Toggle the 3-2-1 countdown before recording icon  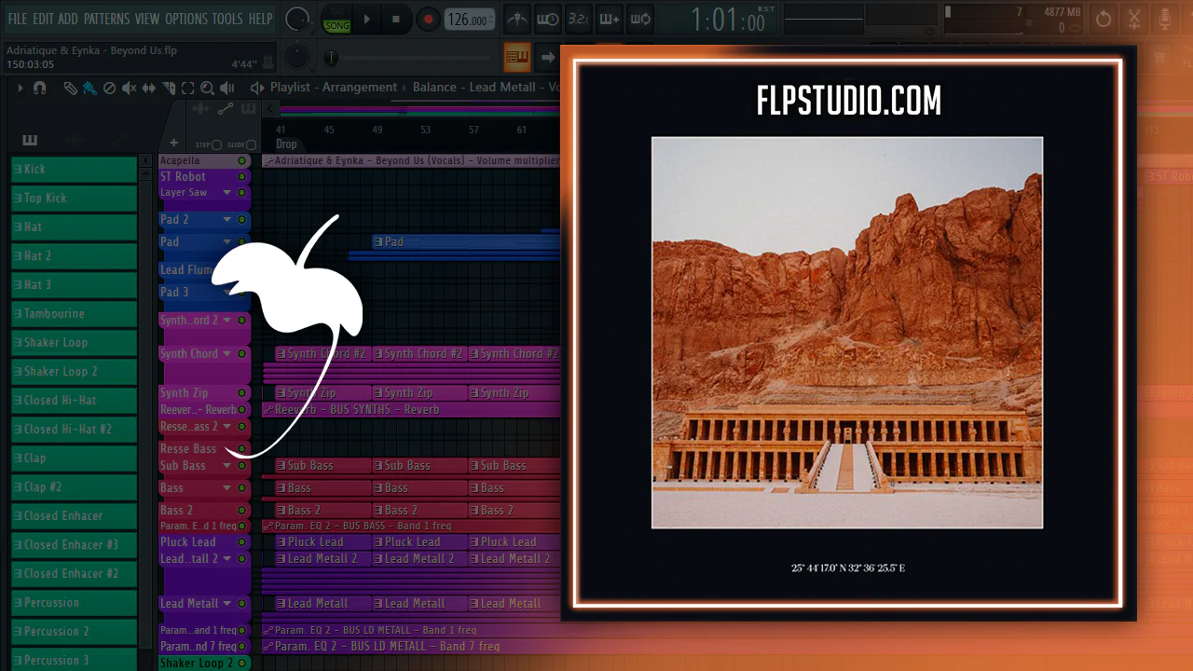578,19
